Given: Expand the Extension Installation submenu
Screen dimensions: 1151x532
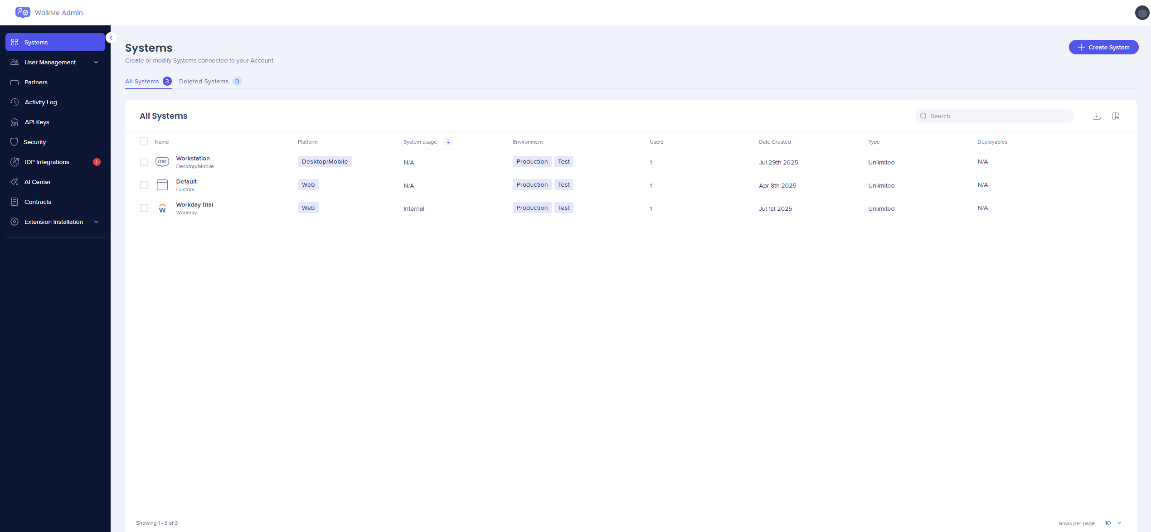Looking at the screenshot, I should 96,222.
